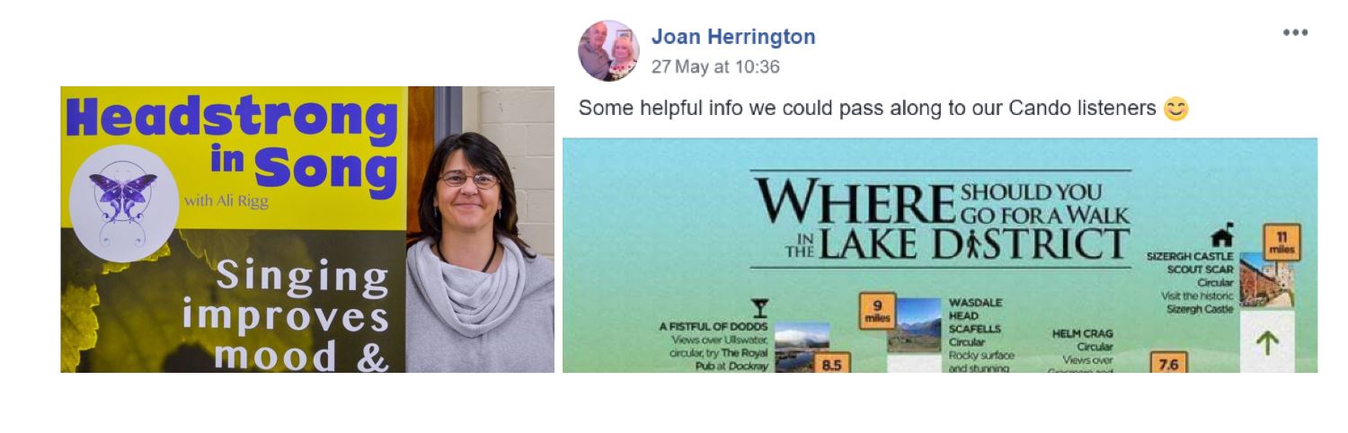Open the three-dots post options menu
The width and height of the screenshot is (1348, 433).
(x=1295, y=33)
